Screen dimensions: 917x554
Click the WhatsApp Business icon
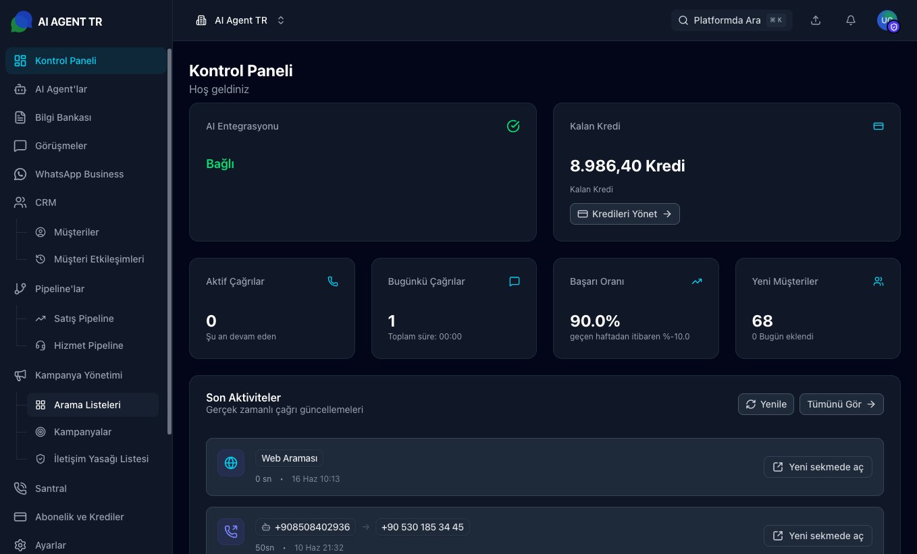(20, 174)
